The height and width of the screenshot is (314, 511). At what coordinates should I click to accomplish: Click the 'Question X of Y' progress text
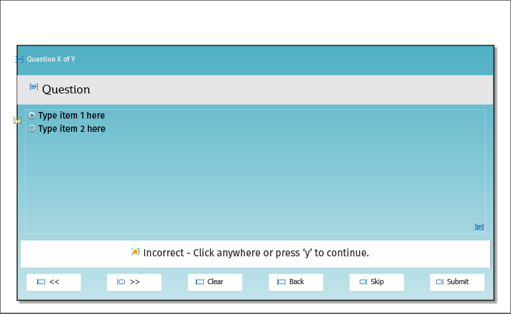(x=51, y=60)
